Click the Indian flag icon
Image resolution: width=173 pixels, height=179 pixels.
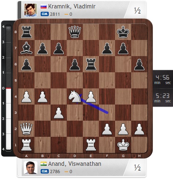point(44,164)
